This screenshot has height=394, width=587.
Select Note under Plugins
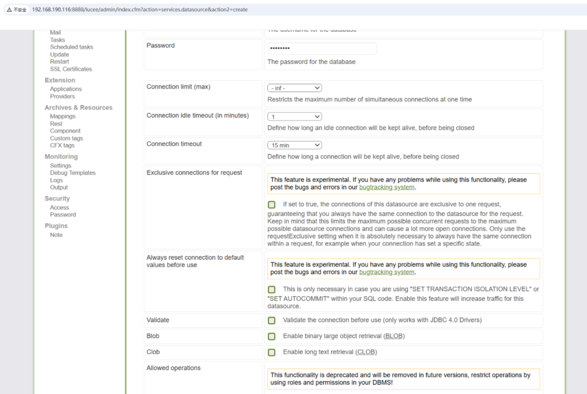pos(56,235)
